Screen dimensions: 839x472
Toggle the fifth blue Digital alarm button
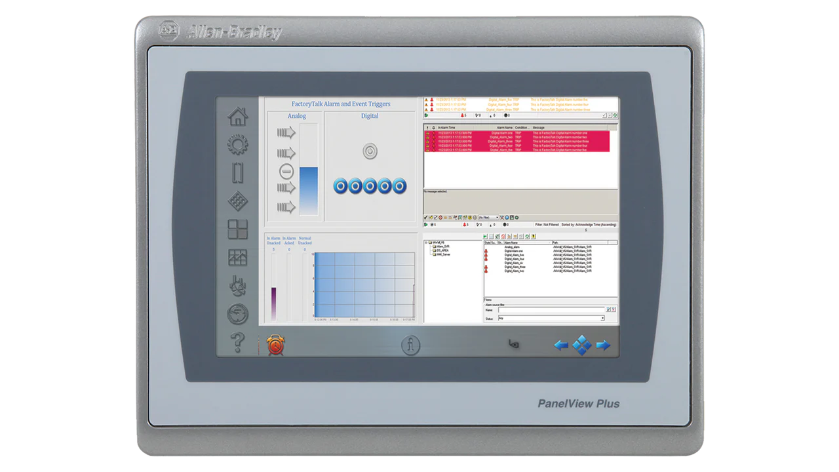point(399,186)
